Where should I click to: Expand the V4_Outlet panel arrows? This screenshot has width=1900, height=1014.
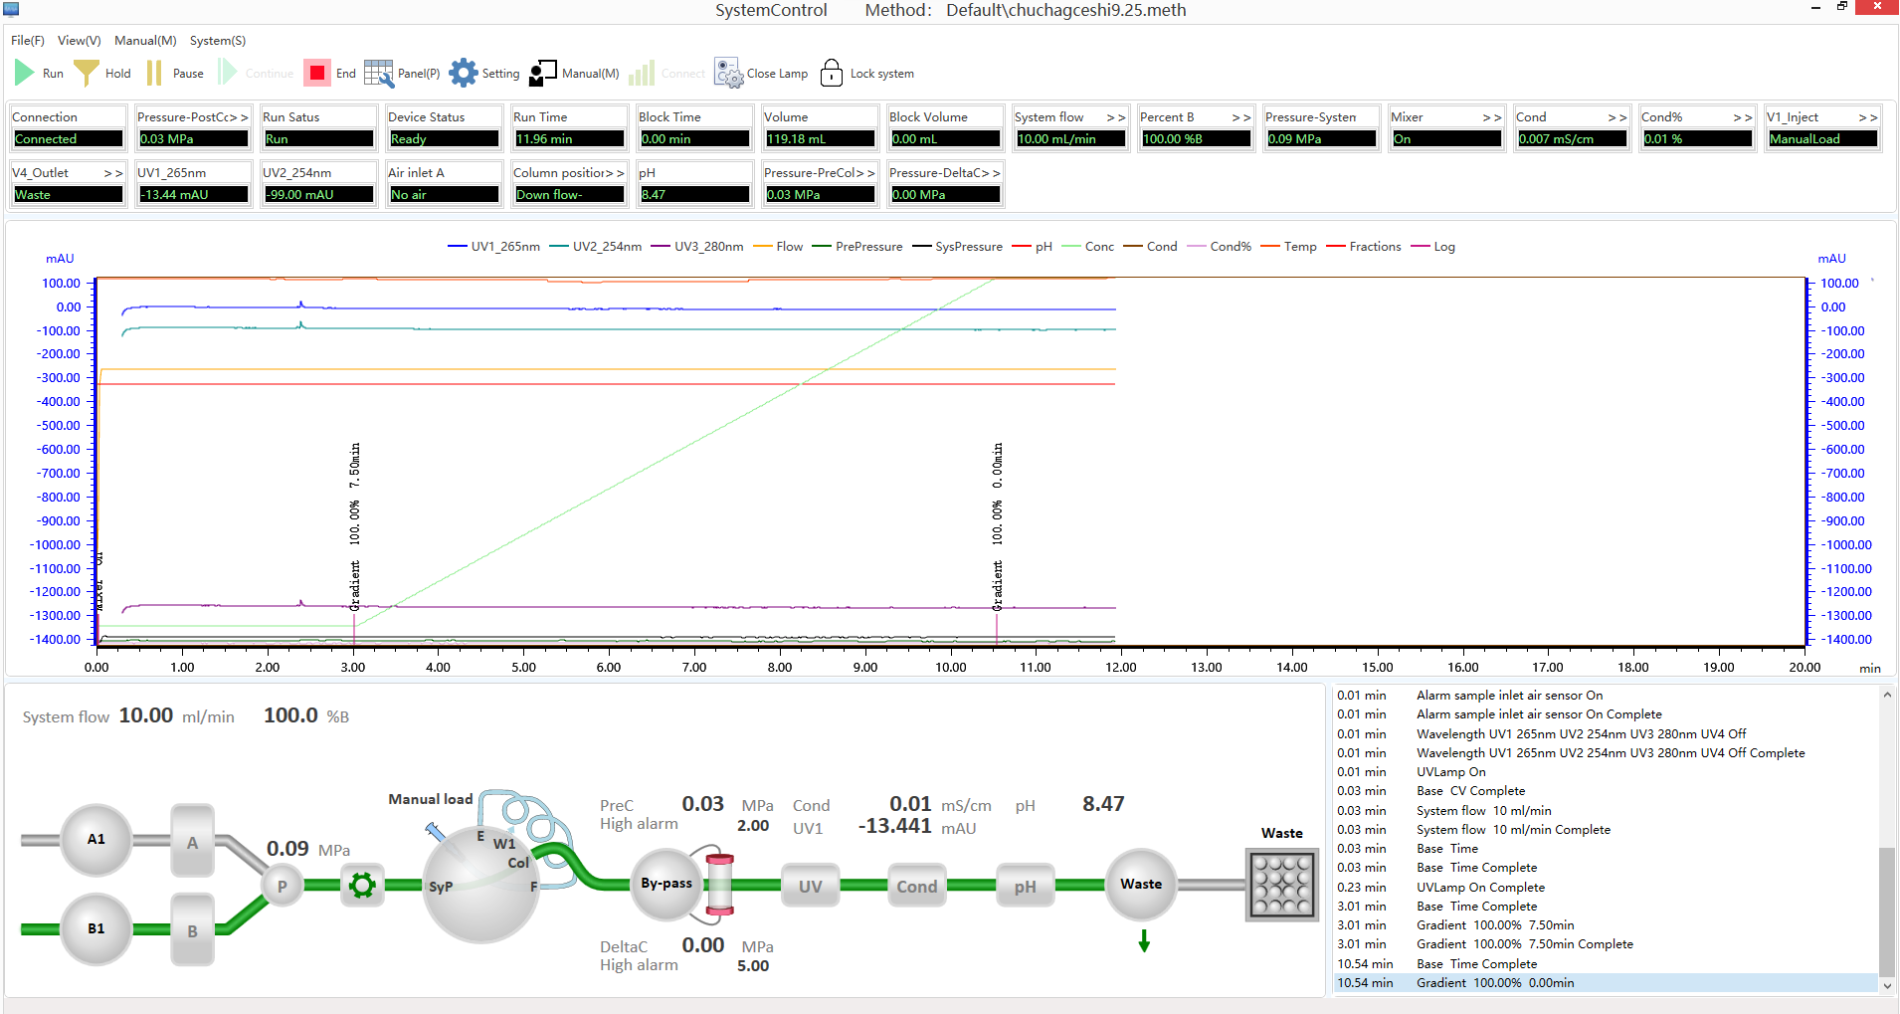pos(113,173)
